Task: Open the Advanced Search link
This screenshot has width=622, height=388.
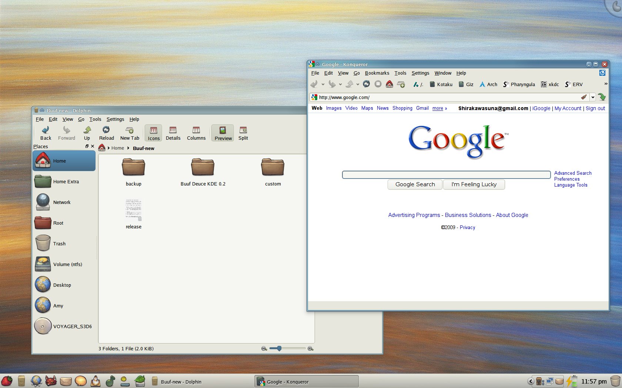Action: pos(573,173)
